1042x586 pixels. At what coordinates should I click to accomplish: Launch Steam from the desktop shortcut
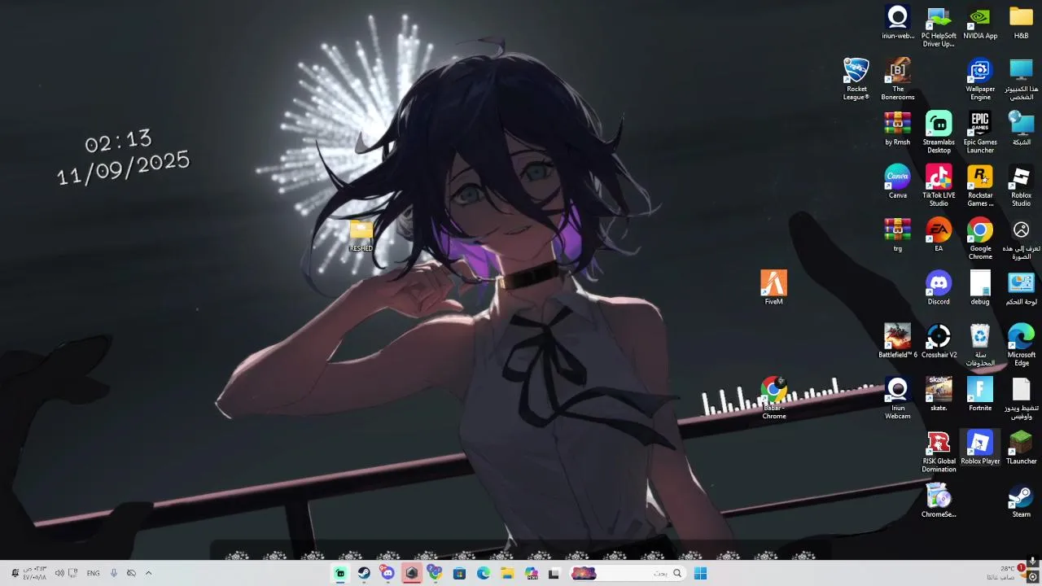click(1021, 501)
